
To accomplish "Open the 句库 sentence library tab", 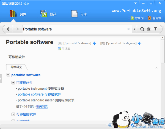I will point(79,14).
